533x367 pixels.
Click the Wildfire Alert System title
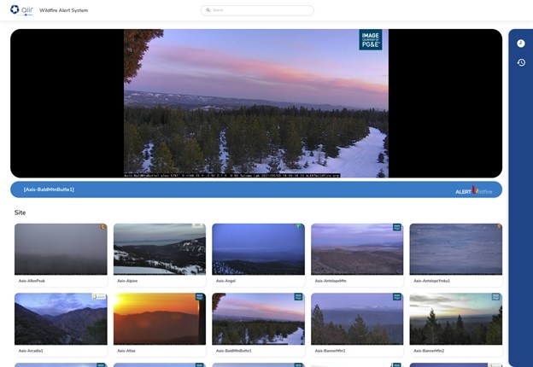[x=63, y=10]
